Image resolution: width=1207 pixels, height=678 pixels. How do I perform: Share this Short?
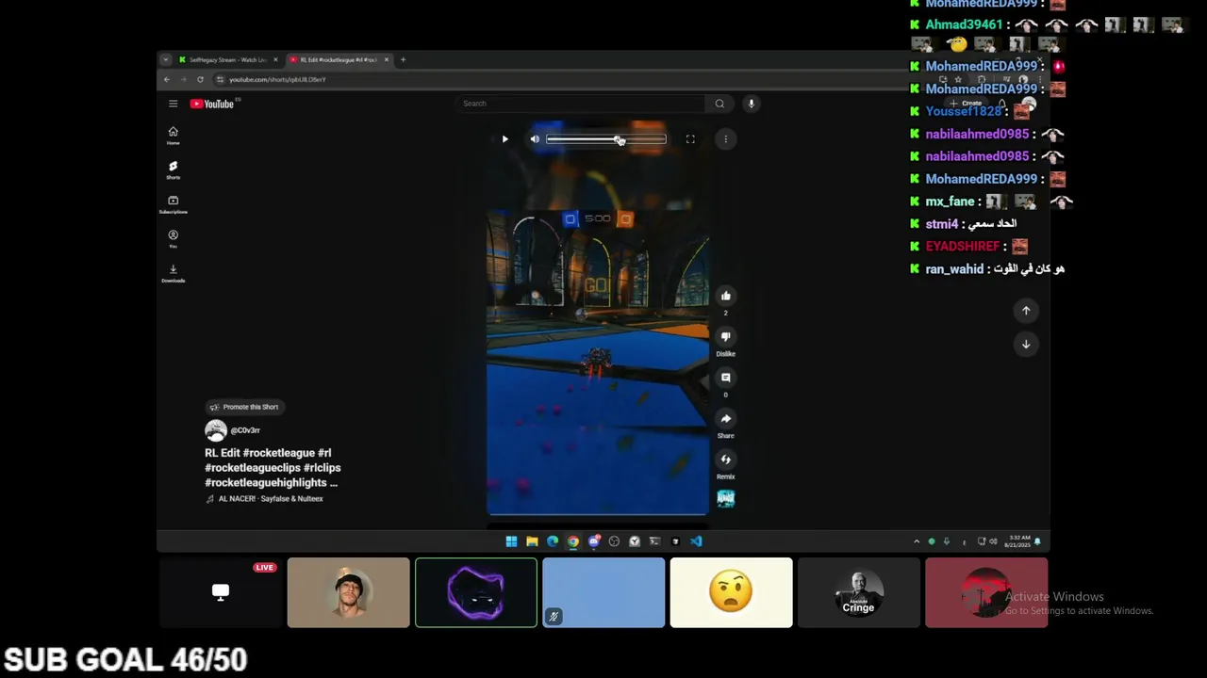[725, 418]
